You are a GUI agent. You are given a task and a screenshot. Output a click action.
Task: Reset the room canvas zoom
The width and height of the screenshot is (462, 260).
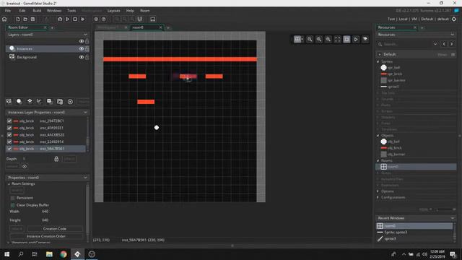coord(319,39)
